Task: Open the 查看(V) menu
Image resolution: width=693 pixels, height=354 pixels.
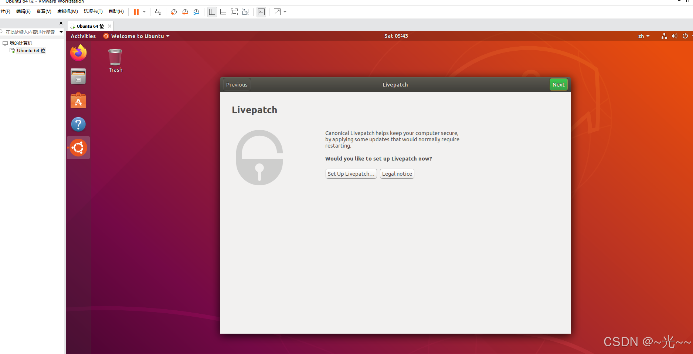Action: [x=44, y=11]
